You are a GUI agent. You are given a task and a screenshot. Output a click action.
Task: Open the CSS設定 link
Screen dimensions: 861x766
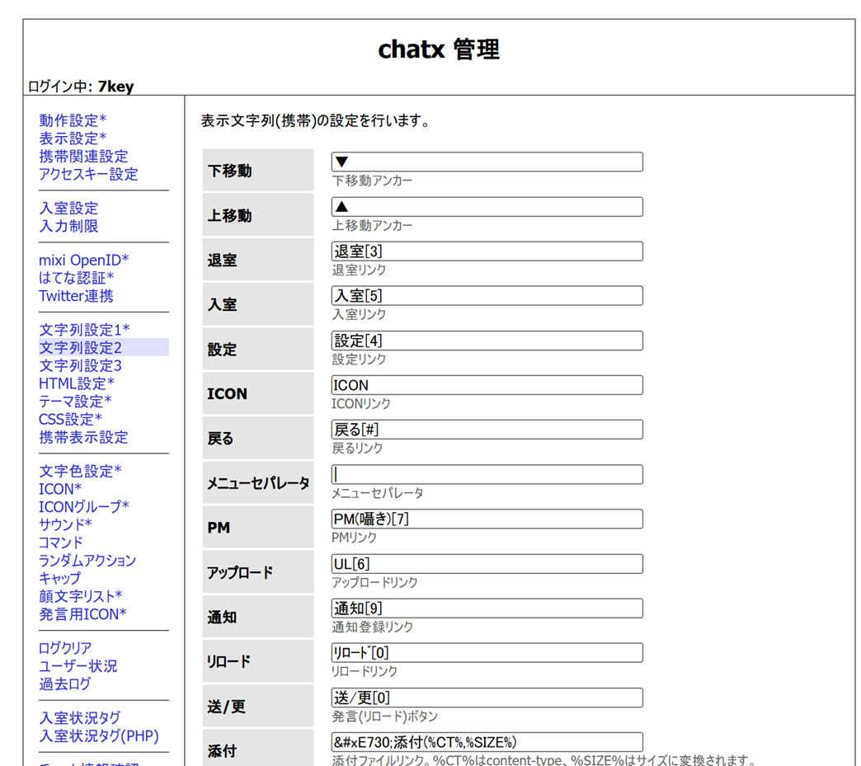click(x=70, y=419)
